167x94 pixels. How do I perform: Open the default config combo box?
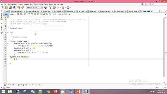(35, 7)
